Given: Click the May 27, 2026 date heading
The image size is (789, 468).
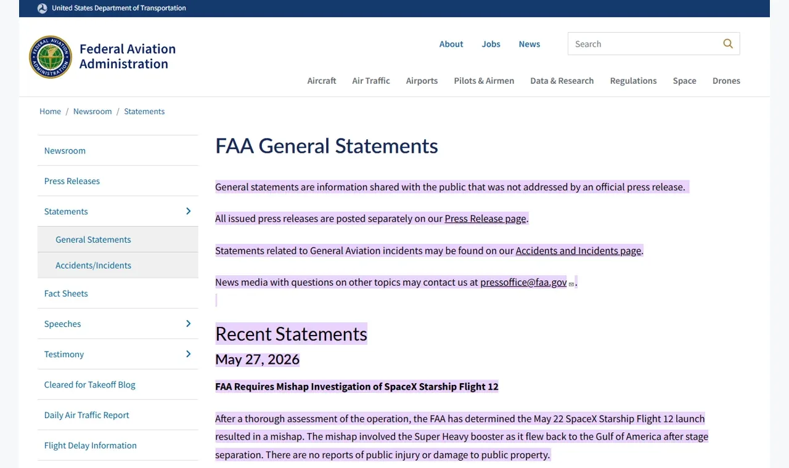Looking at the screenshot, I should pyautogui.click(x=257, y=360).
